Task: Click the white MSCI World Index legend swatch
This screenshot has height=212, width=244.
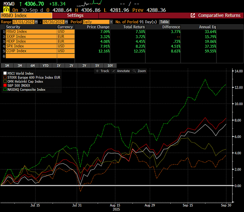Action: click(5, 73)
